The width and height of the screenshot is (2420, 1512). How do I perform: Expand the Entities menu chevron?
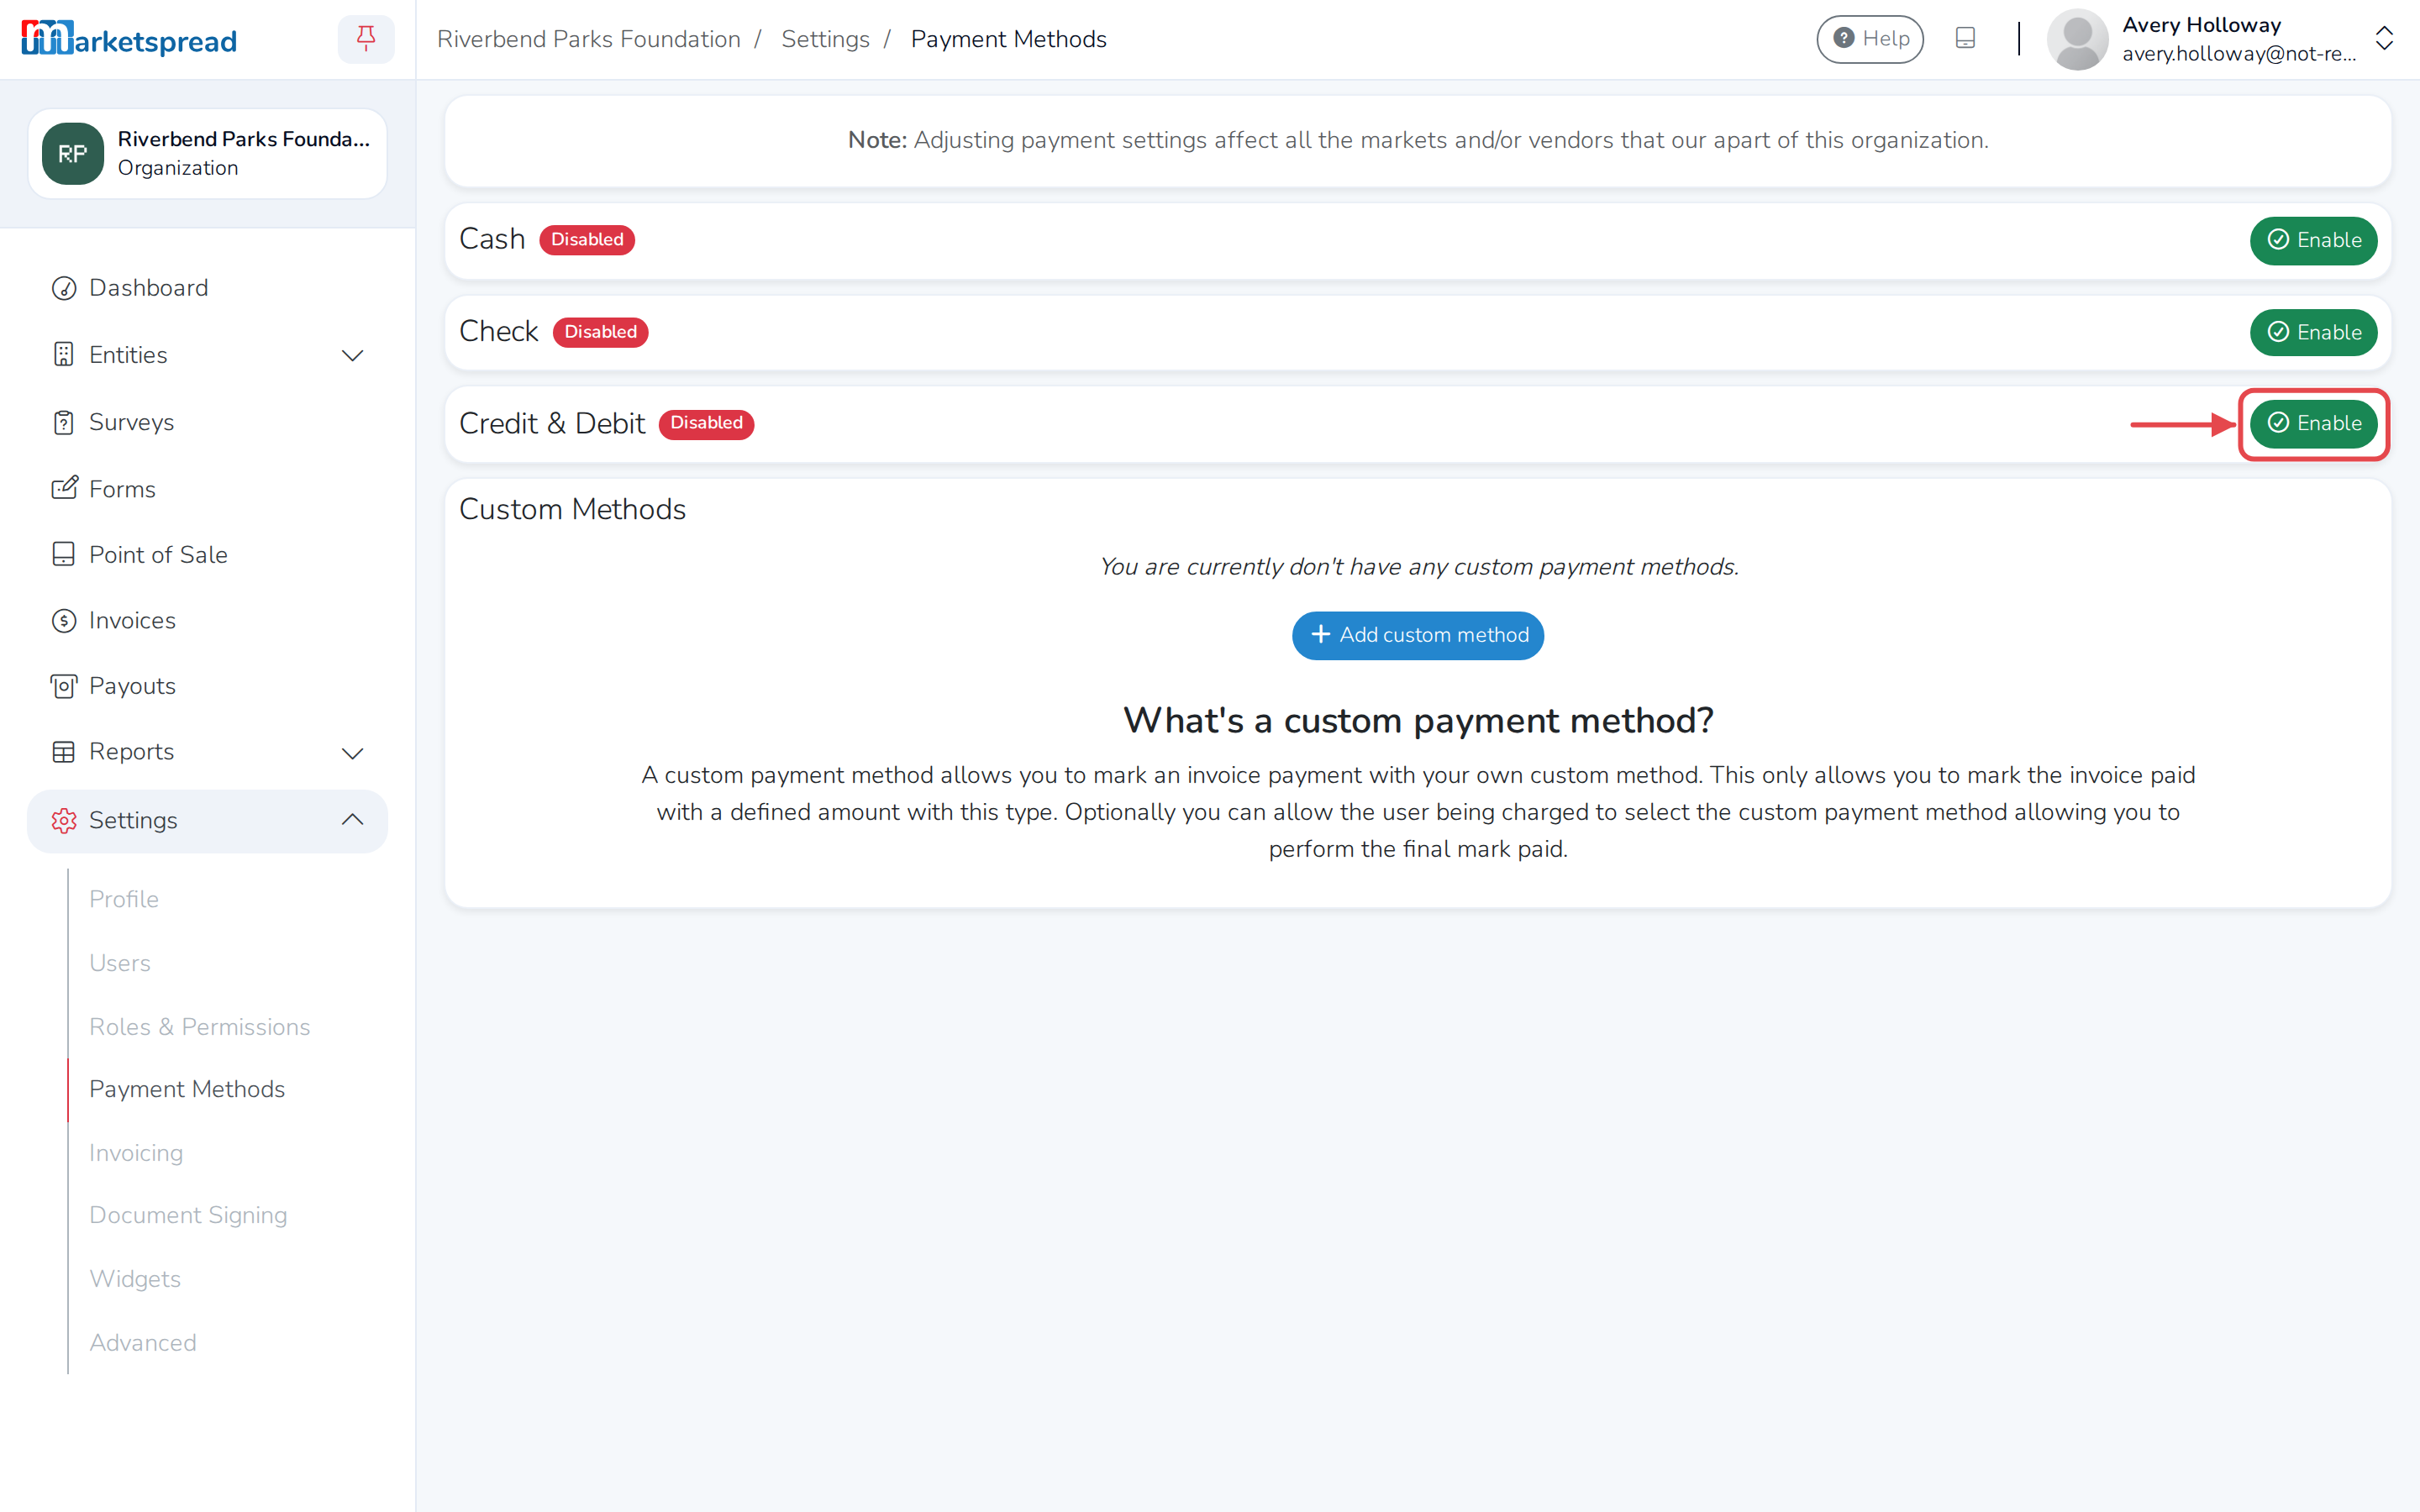[352, 356]
